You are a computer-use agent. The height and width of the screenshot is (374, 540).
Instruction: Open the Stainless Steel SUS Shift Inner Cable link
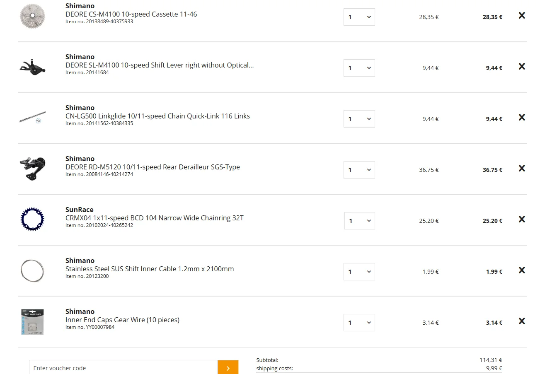point(150,269)
